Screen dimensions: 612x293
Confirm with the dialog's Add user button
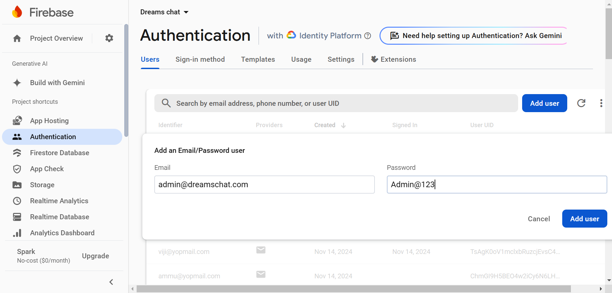click(x=585, y=219)
